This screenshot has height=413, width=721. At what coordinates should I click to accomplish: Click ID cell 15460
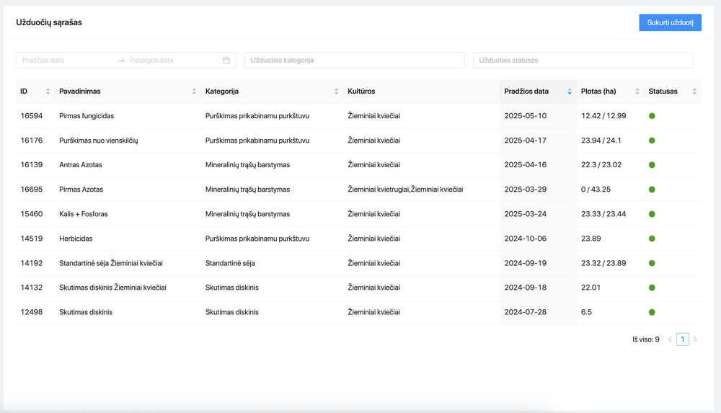click(31, 214)
